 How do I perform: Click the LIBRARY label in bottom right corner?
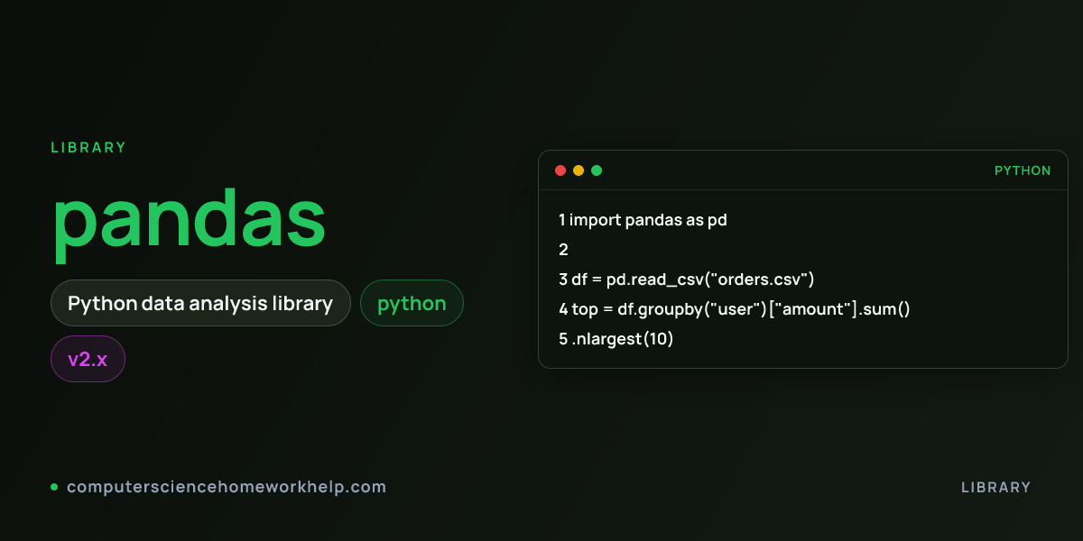click(x=996, y=487)
